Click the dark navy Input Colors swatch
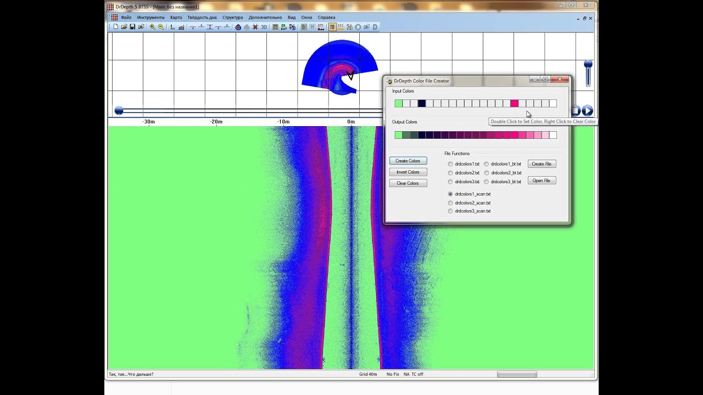This screenshot has width=703, height=395. point(421,103)
